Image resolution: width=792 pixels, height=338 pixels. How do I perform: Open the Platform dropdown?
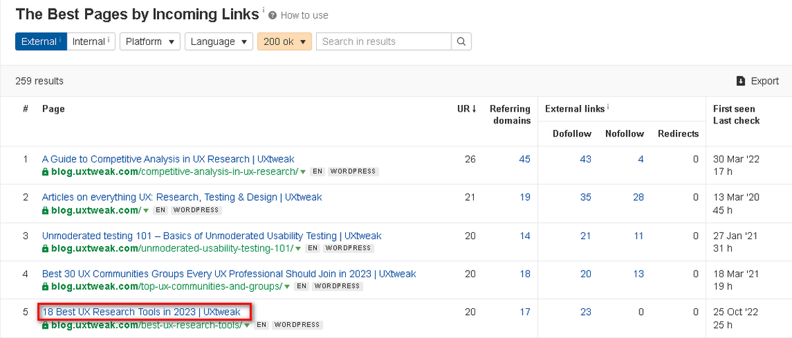pos(150,42)
